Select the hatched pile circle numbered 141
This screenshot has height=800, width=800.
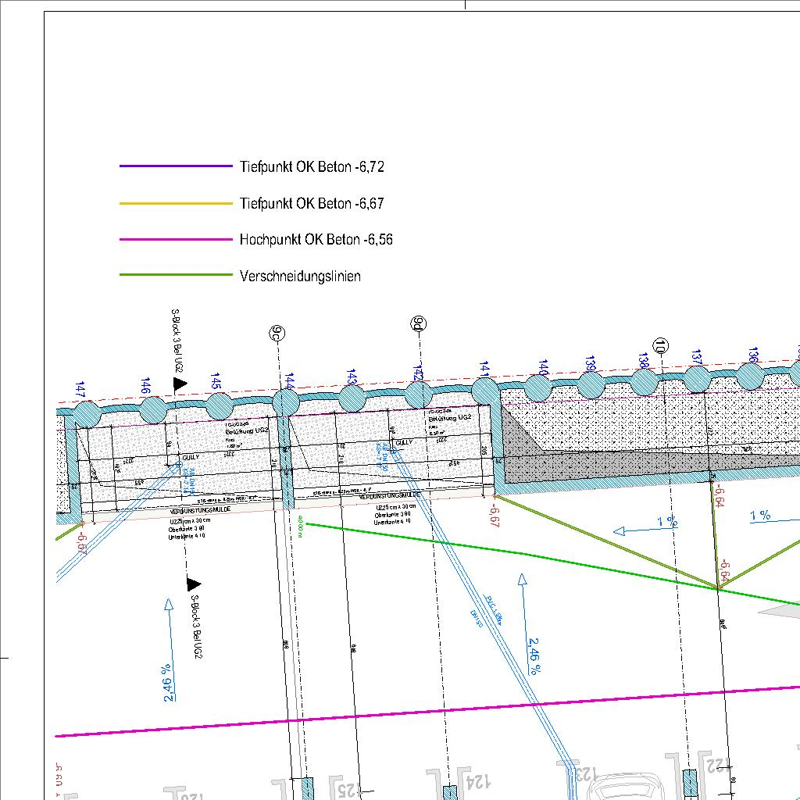pos(485,391)
